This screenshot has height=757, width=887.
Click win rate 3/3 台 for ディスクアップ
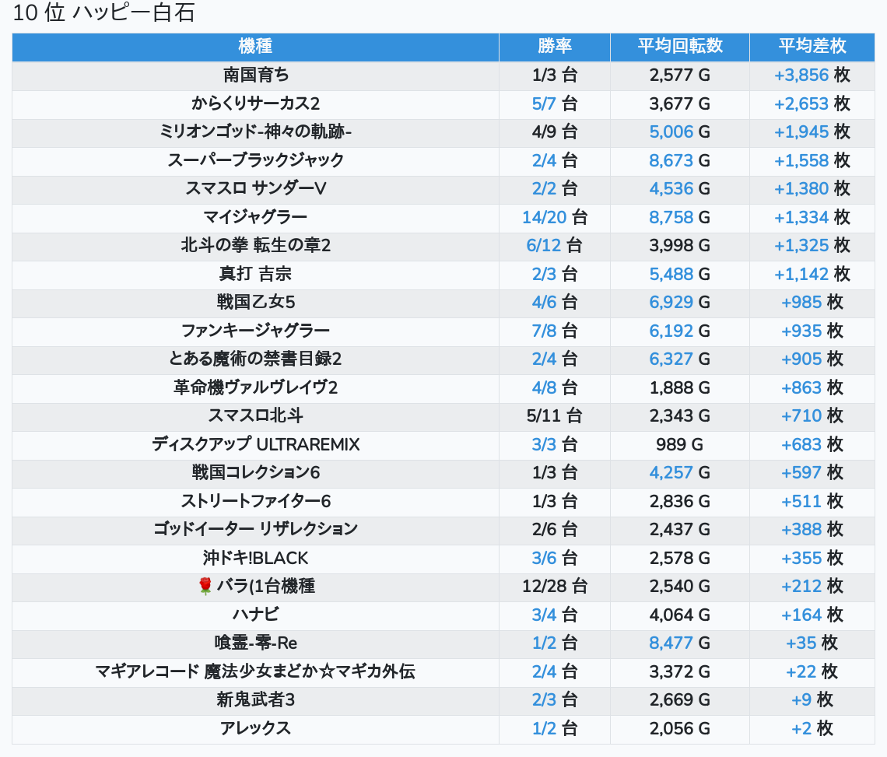click(x=554, y=444)
